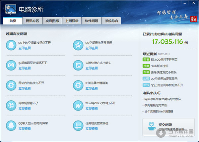The width and height of the screenshot is (199, 142).
Task: Click the coffee cup chat icon in 提交问题
Action: tap(152, 126)
